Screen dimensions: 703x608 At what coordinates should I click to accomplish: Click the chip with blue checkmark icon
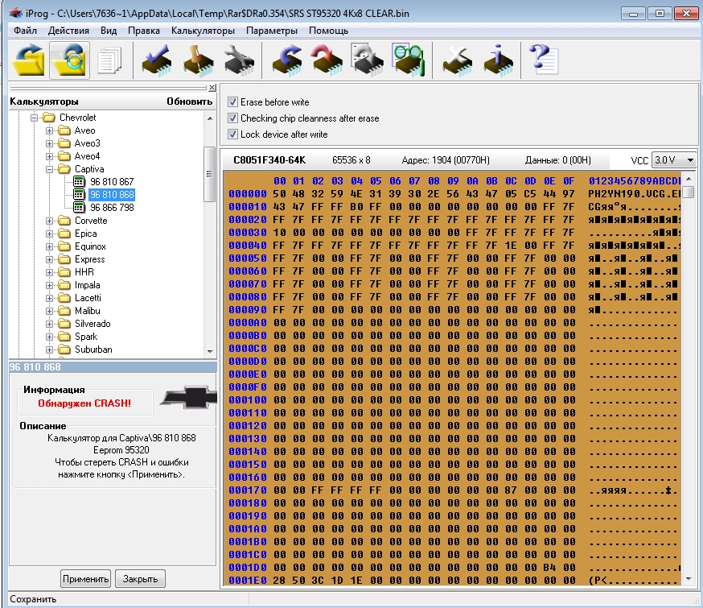coord(157,60)
